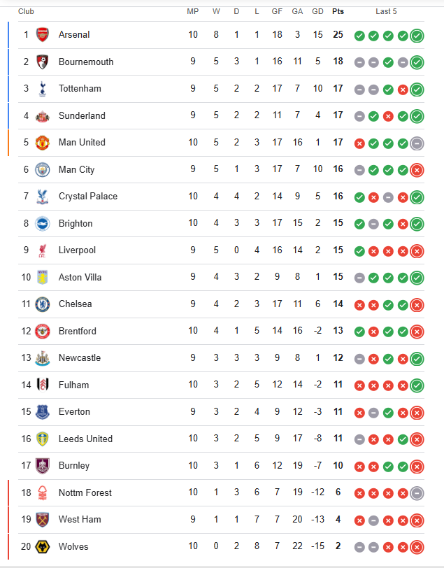Click the Wolves club badge
The image size is (444, 568).
[x=43, y=546]
